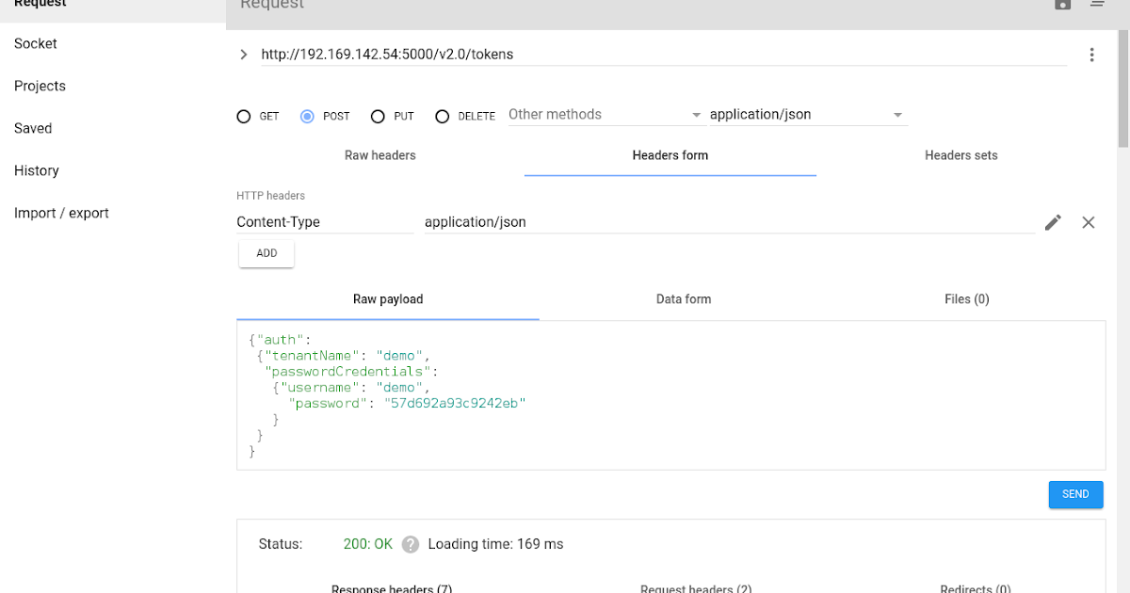Click the help question mark beside status
Image resolution: width=1130 pixels, height=593 pixels.
[410, 544]
